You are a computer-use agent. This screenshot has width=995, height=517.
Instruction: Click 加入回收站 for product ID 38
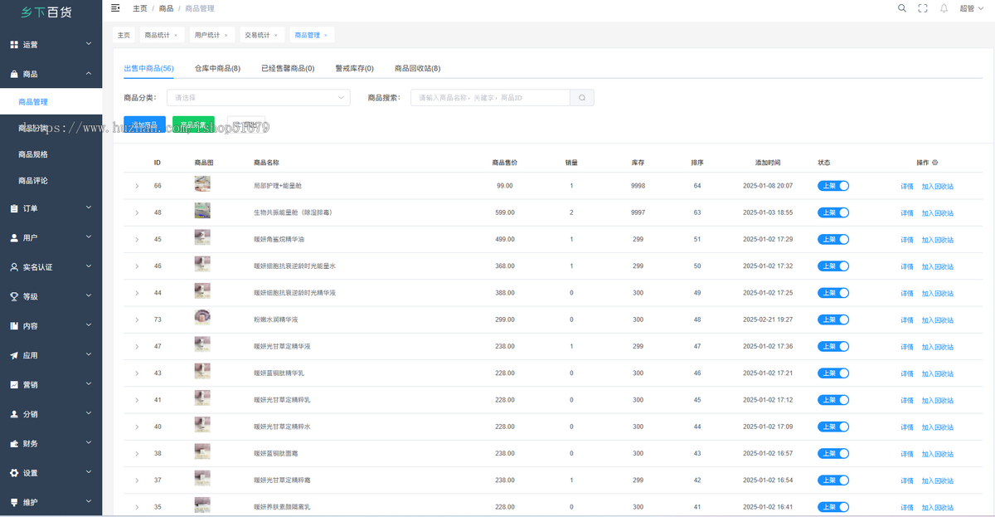coord(938,454)
